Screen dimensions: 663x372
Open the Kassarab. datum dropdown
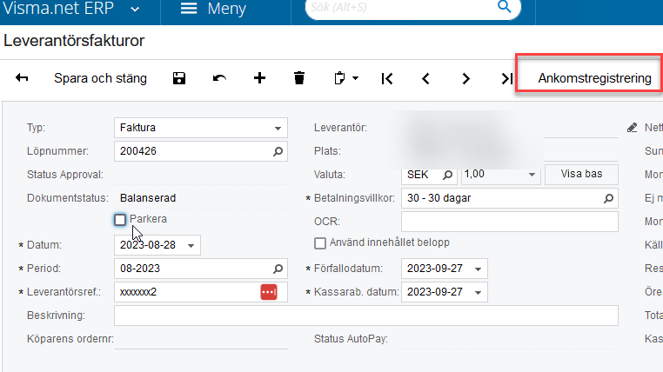coord(479,292)
